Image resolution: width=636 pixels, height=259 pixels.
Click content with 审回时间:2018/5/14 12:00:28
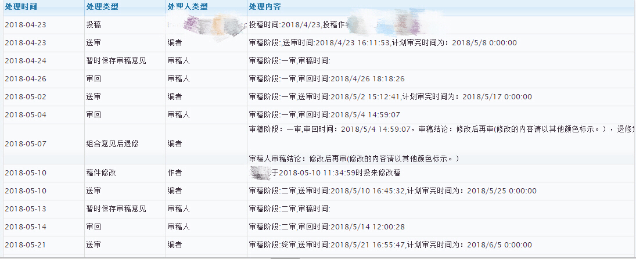coord(327,227)
